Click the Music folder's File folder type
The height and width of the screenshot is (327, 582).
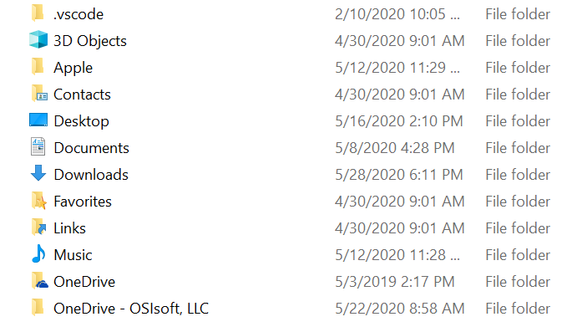[518, 255]
